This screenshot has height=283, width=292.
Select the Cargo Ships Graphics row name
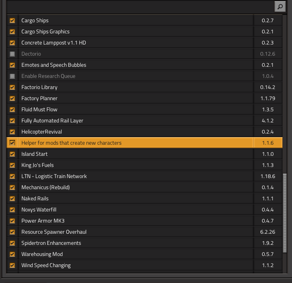[x=46, y=31]
